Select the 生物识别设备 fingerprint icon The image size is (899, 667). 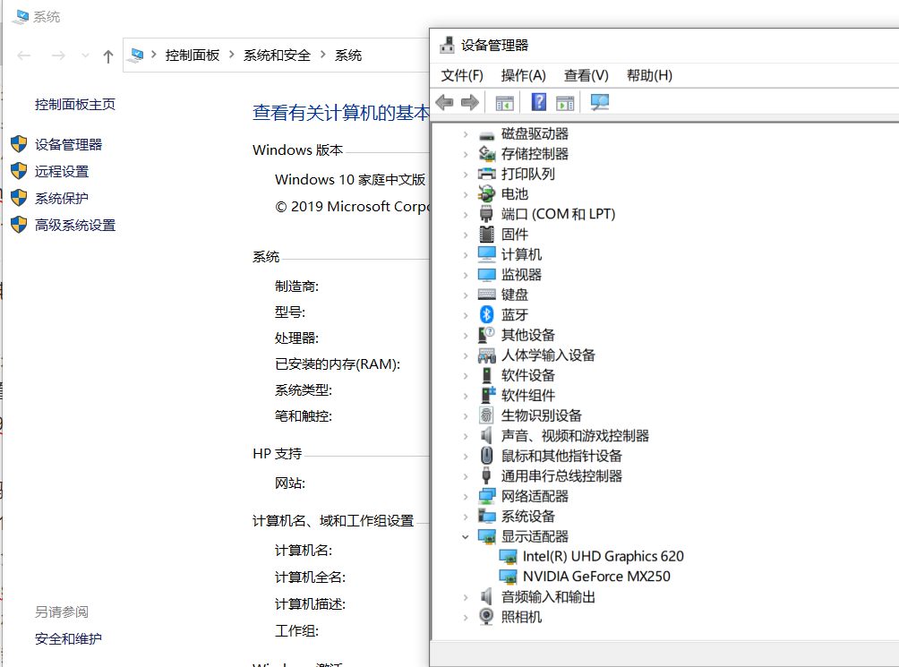pyautogui.click(x=487, y=415)
